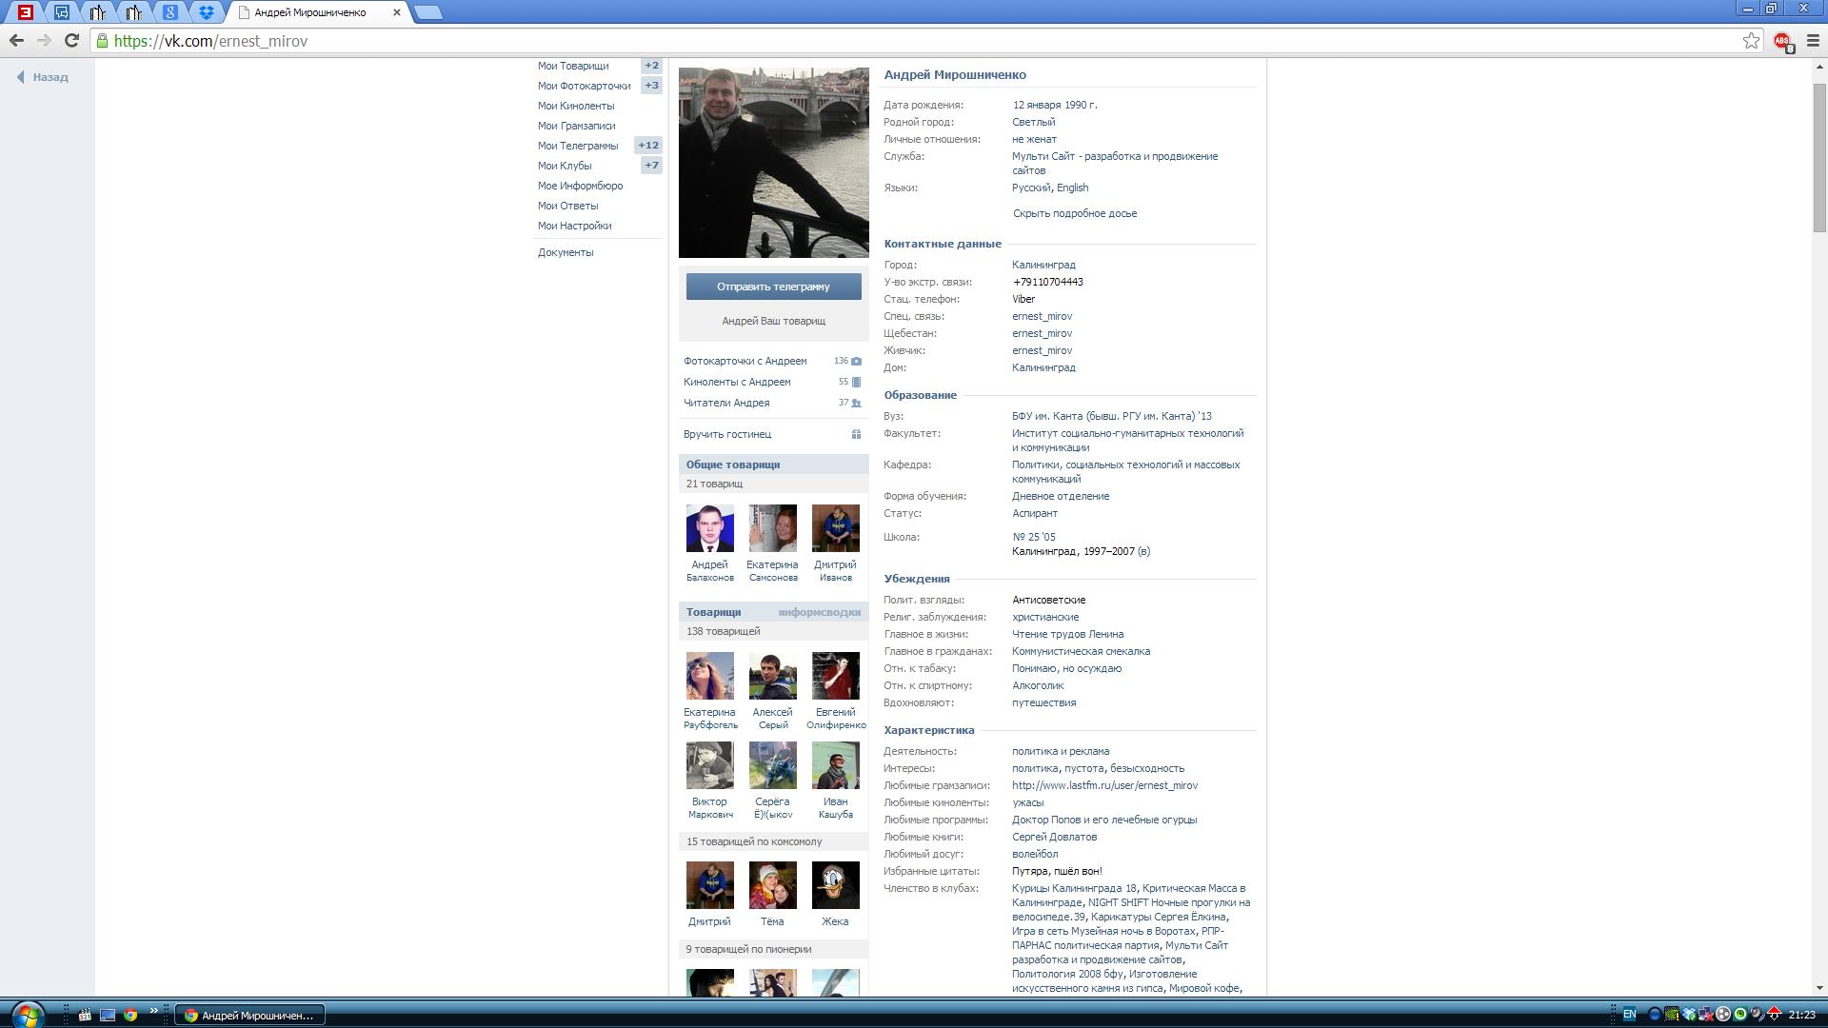The image size is (1828, 1028).
Task: Collapse details via 'Скрыть подробное досье'
Action: [x=1074, y=213]
